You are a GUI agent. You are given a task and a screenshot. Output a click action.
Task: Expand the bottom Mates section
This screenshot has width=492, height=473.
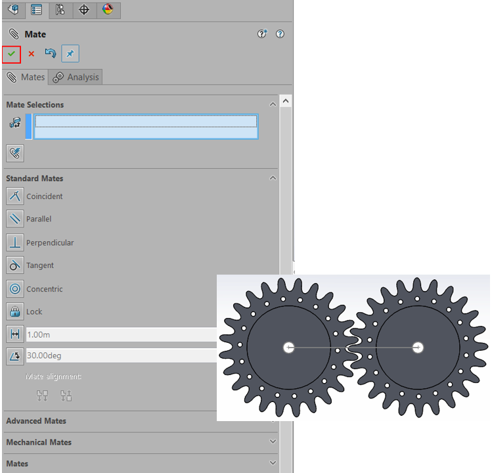[x=273, y=463]
